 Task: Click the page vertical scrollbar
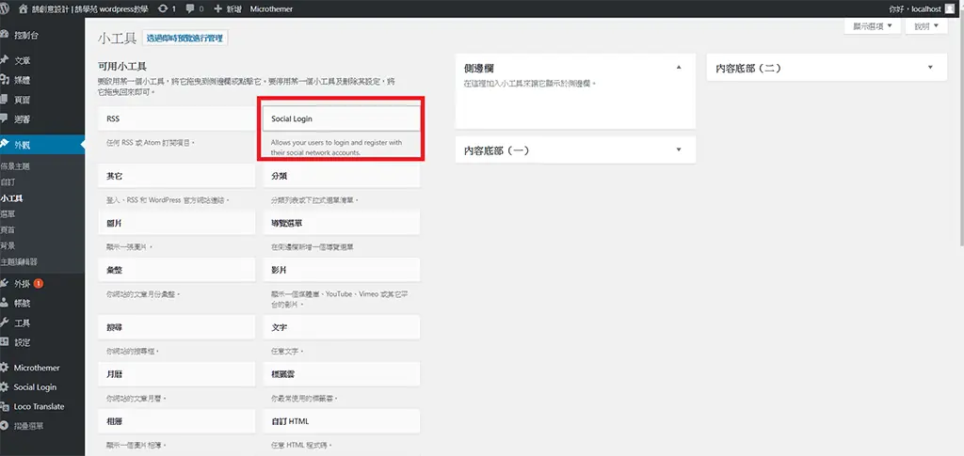point(961,129)
